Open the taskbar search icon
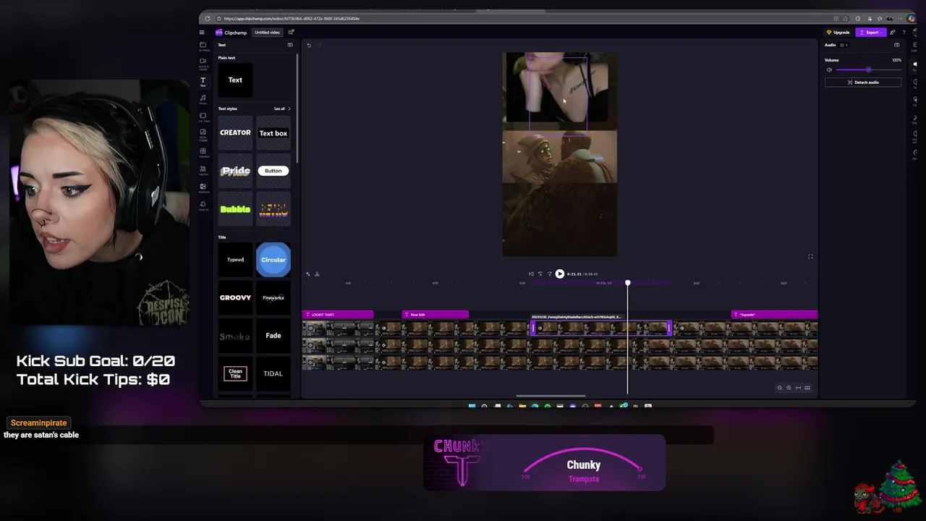Viewport: 926px width, 521px height. (x=484, y=406)
